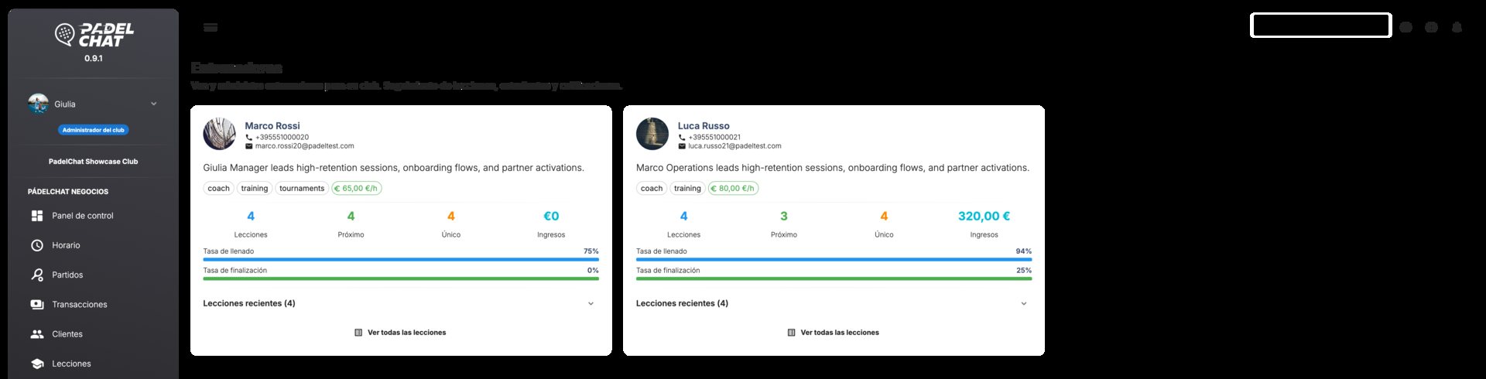Click the Panel de control grid icon
The image size is (1486, 379).
coord(37,216)
